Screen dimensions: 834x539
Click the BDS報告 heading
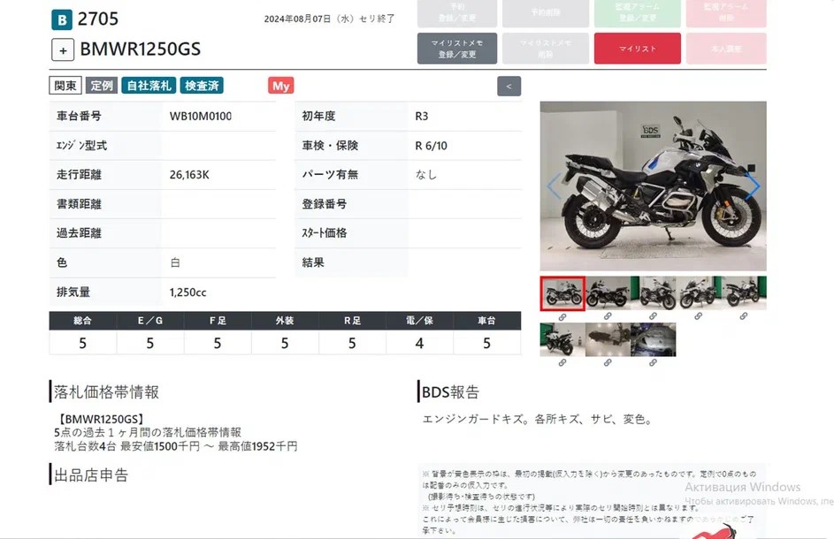coord(450,392)
